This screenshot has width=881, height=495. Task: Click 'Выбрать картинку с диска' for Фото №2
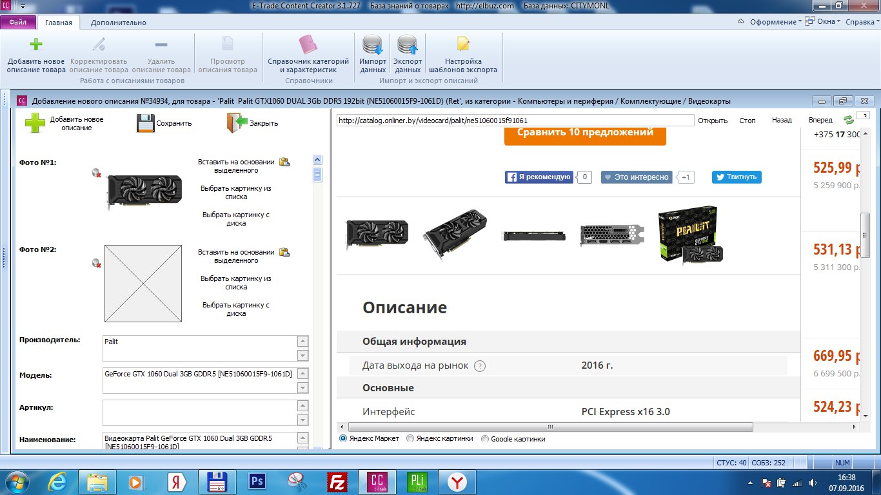tap(236, 309)
